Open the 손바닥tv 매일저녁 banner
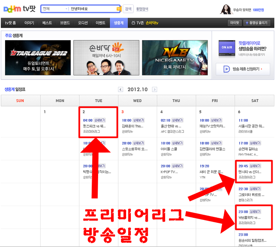276x247 pixels. 106,58
